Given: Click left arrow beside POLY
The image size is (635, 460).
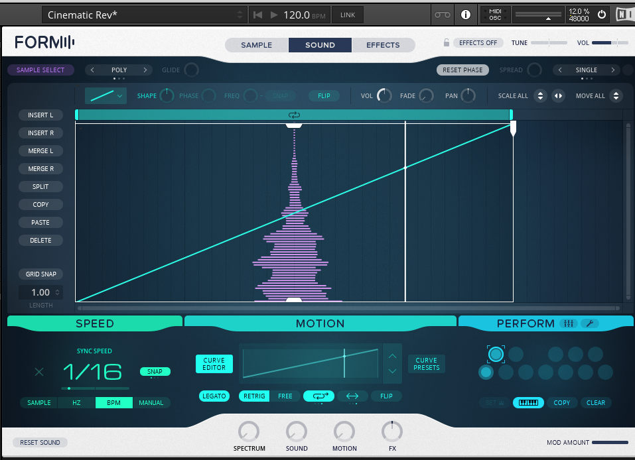Looking at the screenshot, I should [x=92, y=70].
